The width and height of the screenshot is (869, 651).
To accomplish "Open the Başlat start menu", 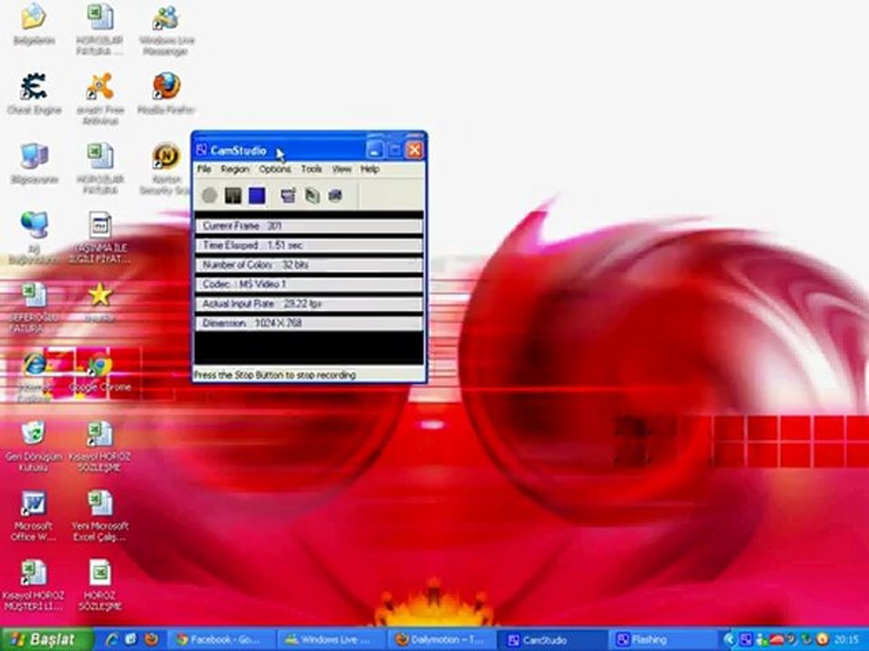I will point(46,639).
